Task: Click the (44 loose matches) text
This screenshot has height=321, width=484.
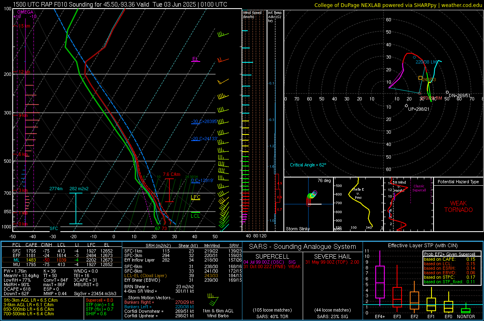Action: (332, 310)
